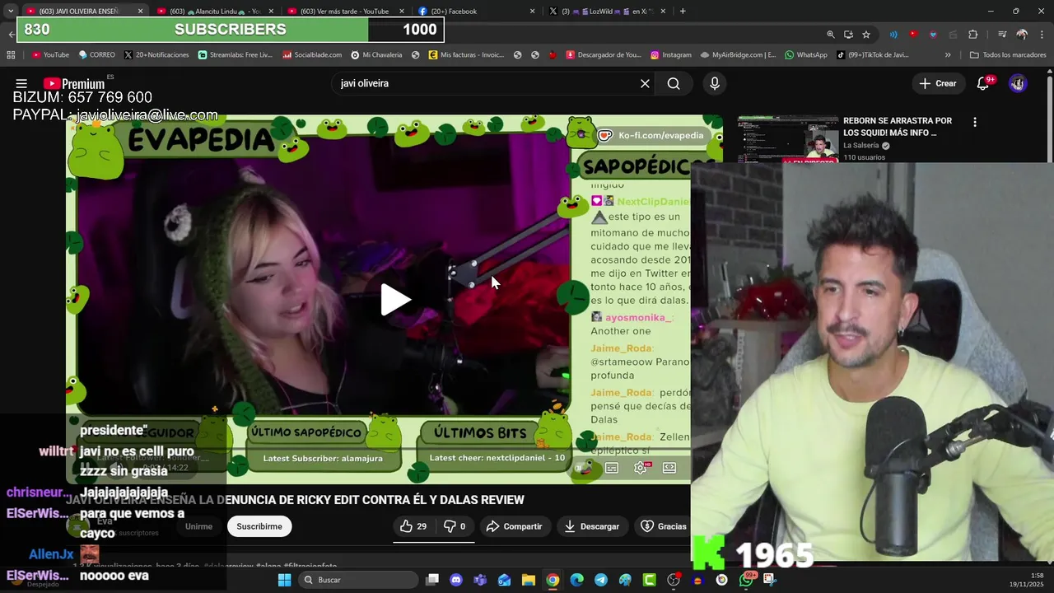The width and height of the screenshot is (1054, 593).
Task: Expand the tab search dropdown
Action: [10, 12]
